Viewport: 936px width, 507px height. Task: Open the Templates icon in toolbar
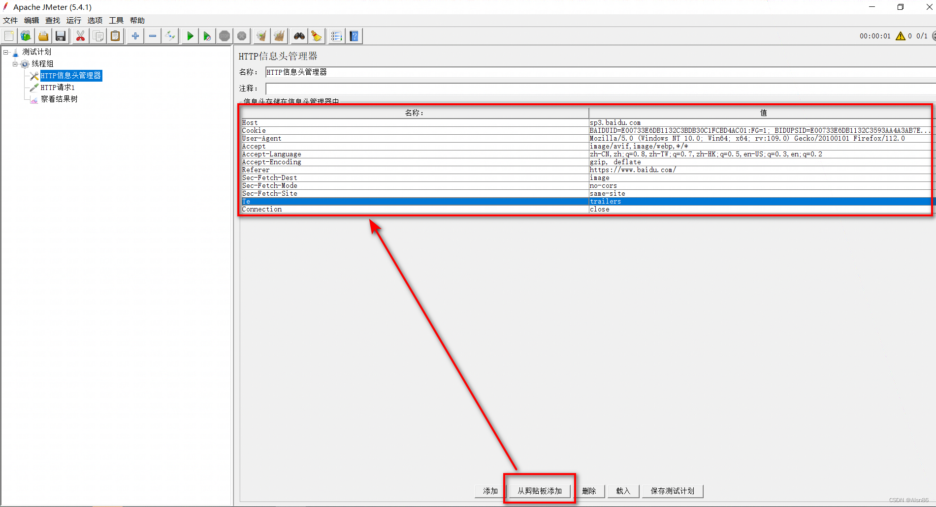click(x=26, y=36)
